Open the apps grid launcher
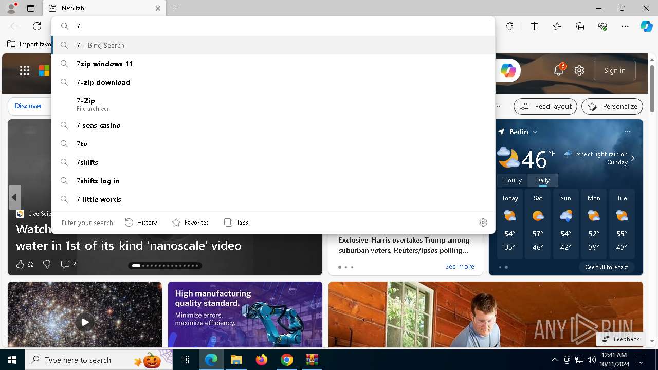The height and width of the screenshot is (370, 658). tap(25, 70)
